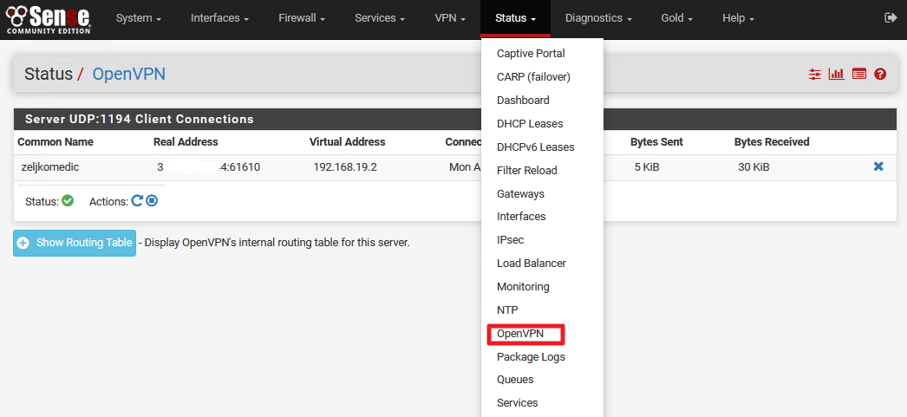Disconnect client zeljkomedic with the X icon
This screenshot has width=907, height=417.
(878, 166)
